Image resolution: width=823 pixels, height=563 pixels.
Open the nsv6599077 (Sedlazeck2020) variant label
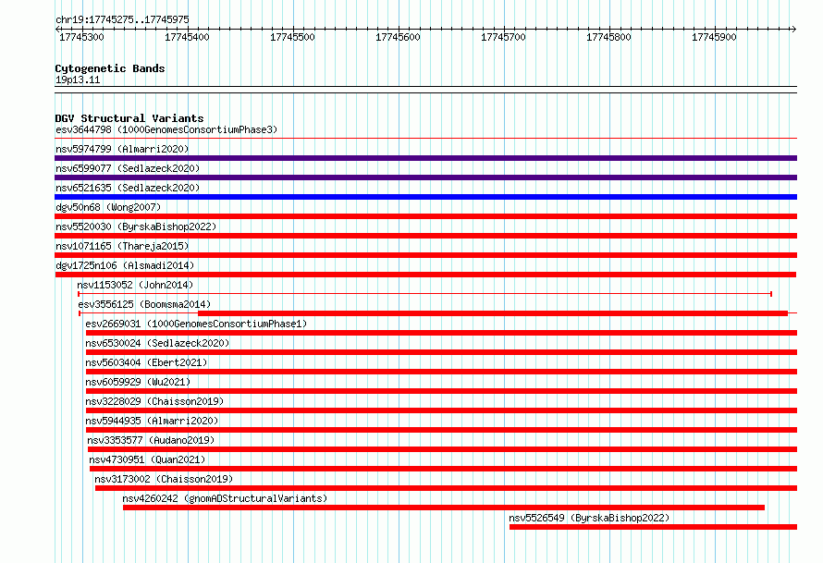point(128,168)
